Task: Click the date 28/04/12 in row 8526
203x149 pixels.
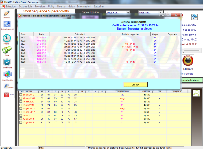Action: tap(41, 53)
